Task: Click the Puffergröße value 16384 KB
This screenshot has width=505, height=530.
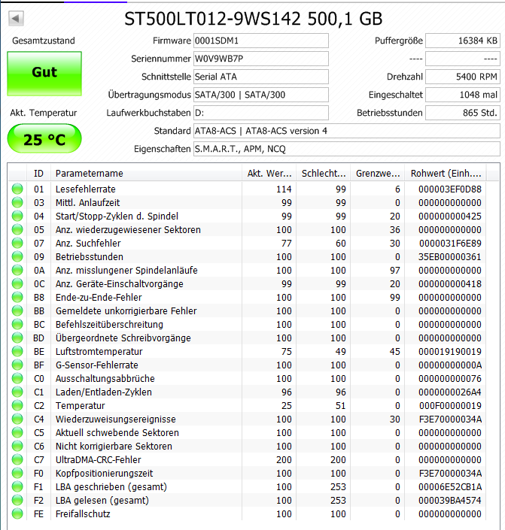Action: coord(462,41)
